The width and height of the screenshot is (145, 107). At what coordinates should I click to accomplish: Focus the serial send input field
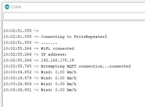[74, 16]
